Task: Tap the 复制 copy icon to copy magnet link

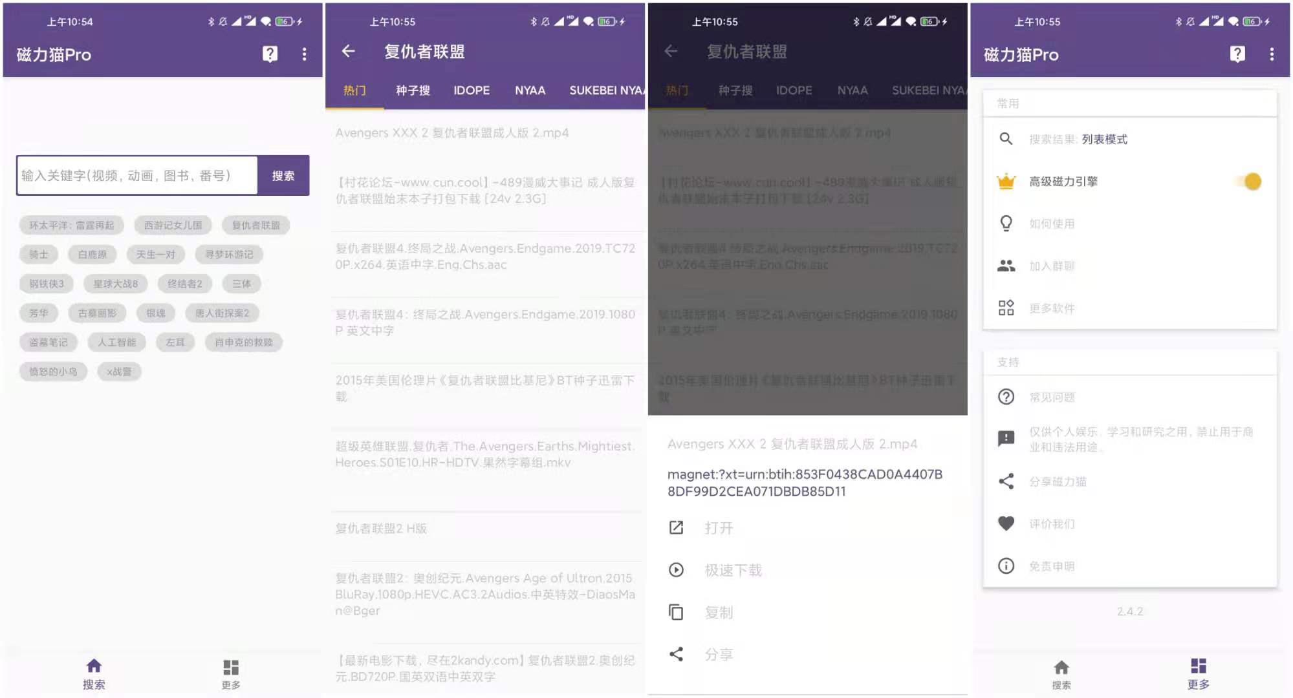Action: pyautogui.click(x=675, y=612)
